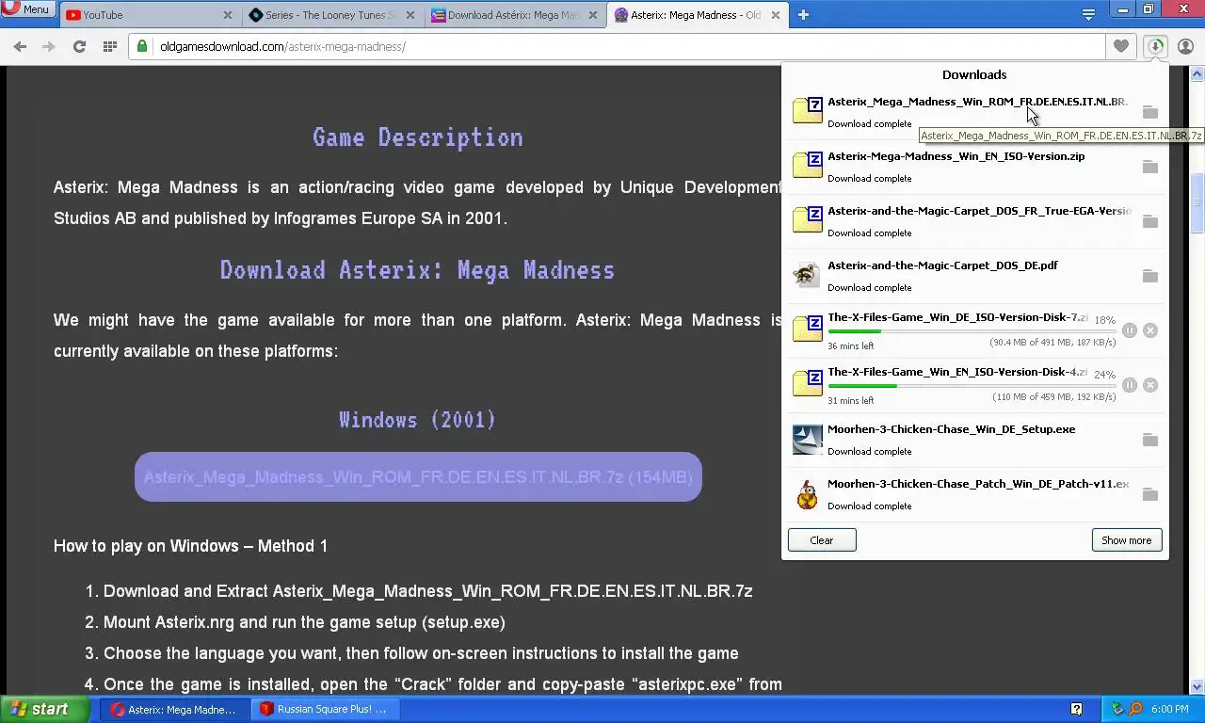This screenshot has width=1205, height=723.
Task: Go forward to next page
Action: (49, 46)
